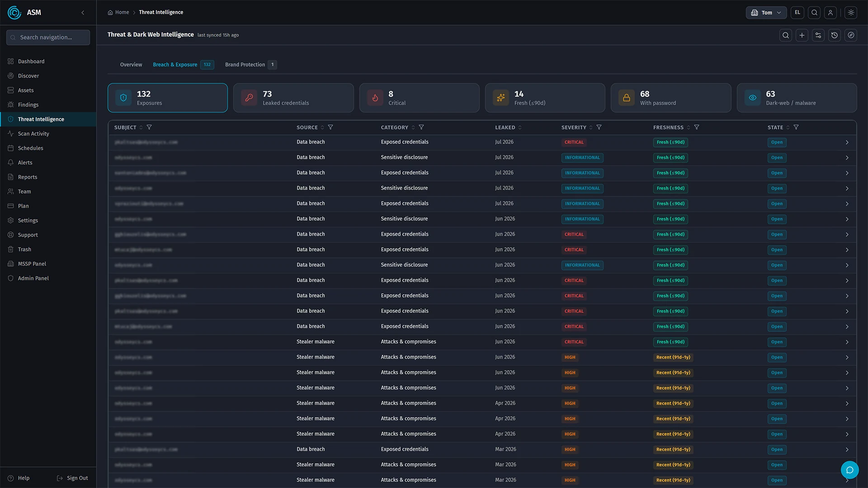Image resolution: width=868 pixels, height=488 pixels.
Task: Click the top bar global search icon
Action: click(814, 13)
